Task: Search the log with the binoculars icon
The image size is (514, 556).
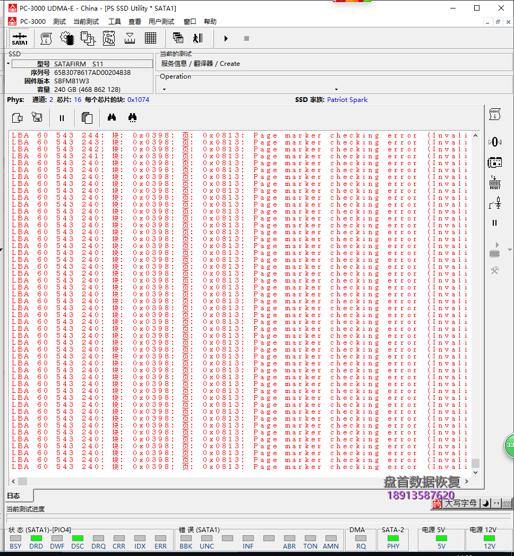Action: pyautogui.click(x=112, y=117)
